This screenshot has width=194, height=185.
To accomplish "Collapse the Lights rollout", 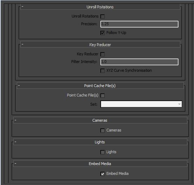I will pos(15,142).
